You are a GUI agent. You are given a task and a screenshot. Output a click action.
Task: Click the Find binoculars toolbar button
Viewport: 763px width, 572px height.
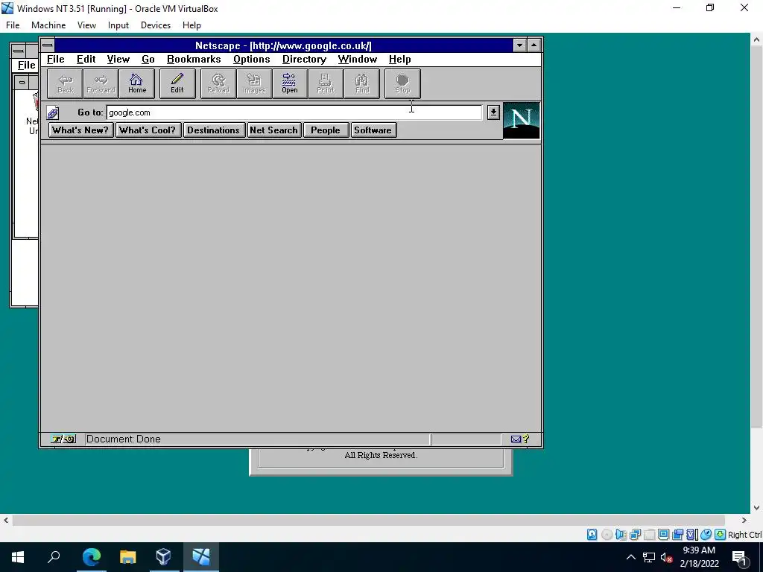[x=361, y=83]
